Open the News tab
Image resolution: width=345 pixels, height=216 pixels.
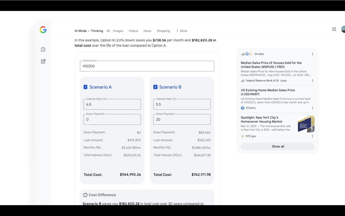click(147, 31)
